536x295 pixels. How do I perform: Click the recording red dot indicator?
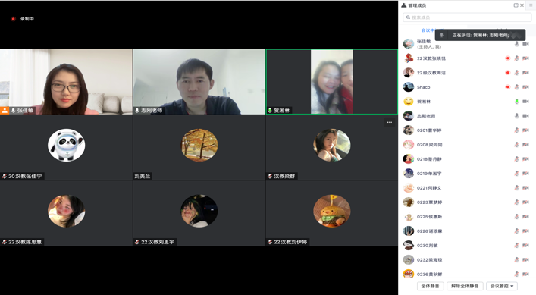pyautogui.click(x=13, y=19)
